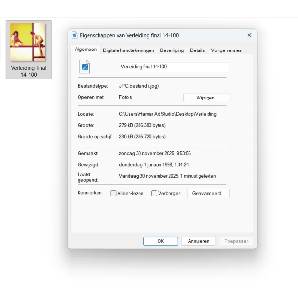Focus the file name text field
This screenshot has height=298, width=298.
pos(174,67)
